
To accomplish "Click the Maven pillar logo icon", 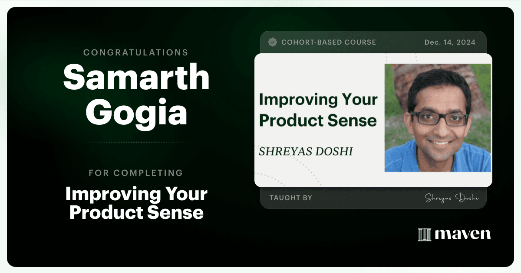I will tap(424, 234).
